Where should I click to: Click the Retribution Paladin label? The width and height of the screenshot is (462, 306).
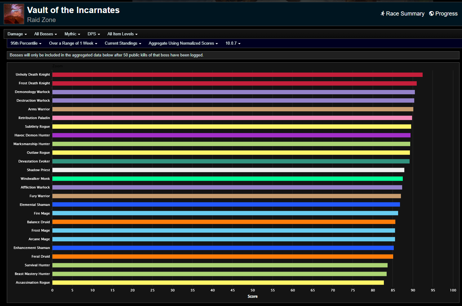tap(34, 118)
